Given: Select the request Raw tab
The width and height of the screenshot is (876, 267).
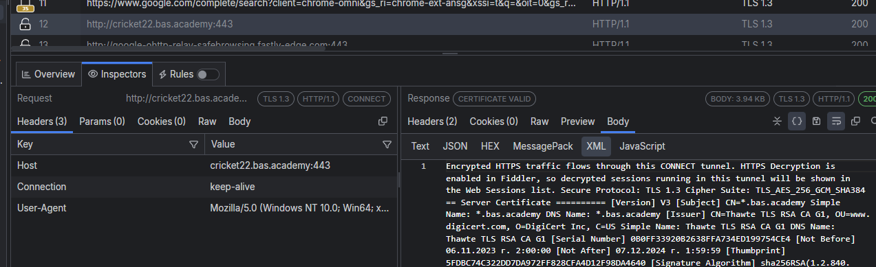Looking at the screenshot, I should pyautogui.click(x=207, y=121).
